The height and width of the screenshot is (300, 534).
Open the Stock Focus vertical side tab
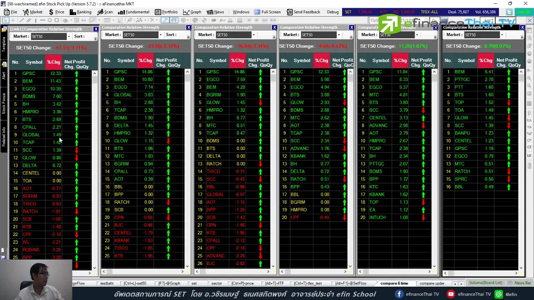tap(4, 103)
